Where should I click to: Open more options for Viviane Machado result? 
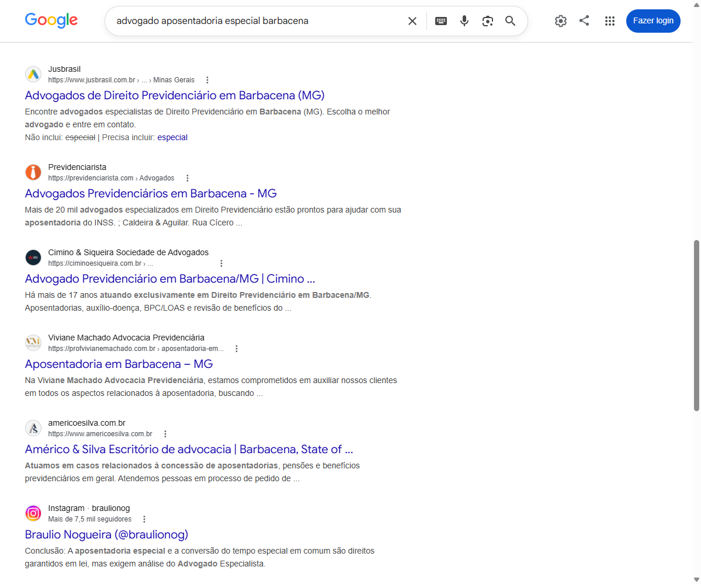click(x=237, y=349)
